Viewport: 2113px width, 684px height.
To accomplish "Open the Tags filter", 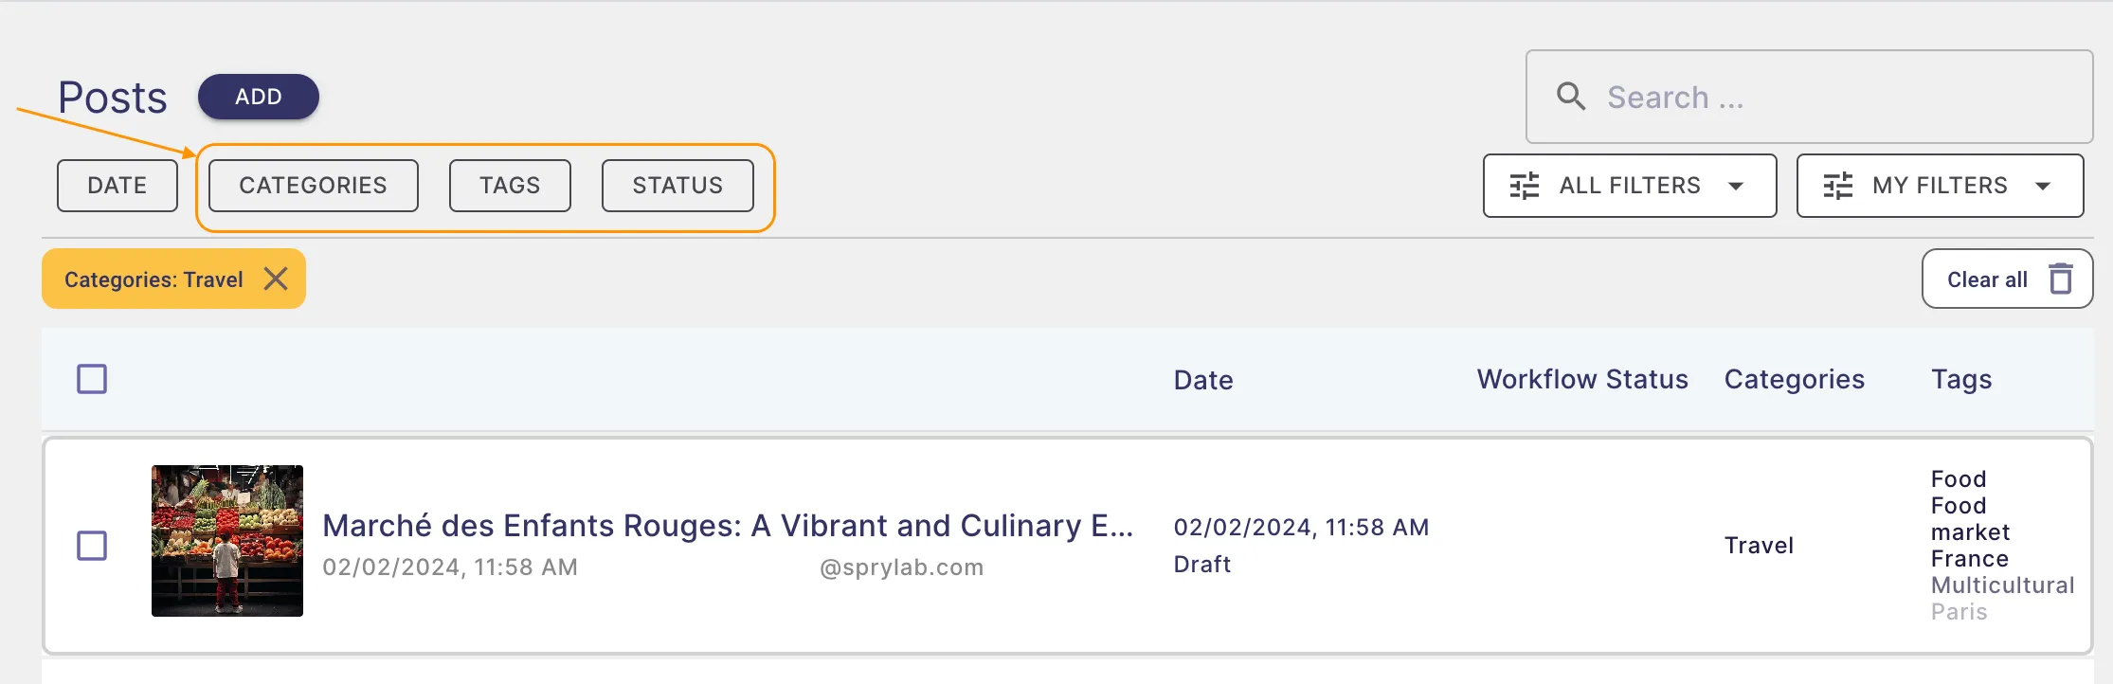I will click(x=510, y=186).
